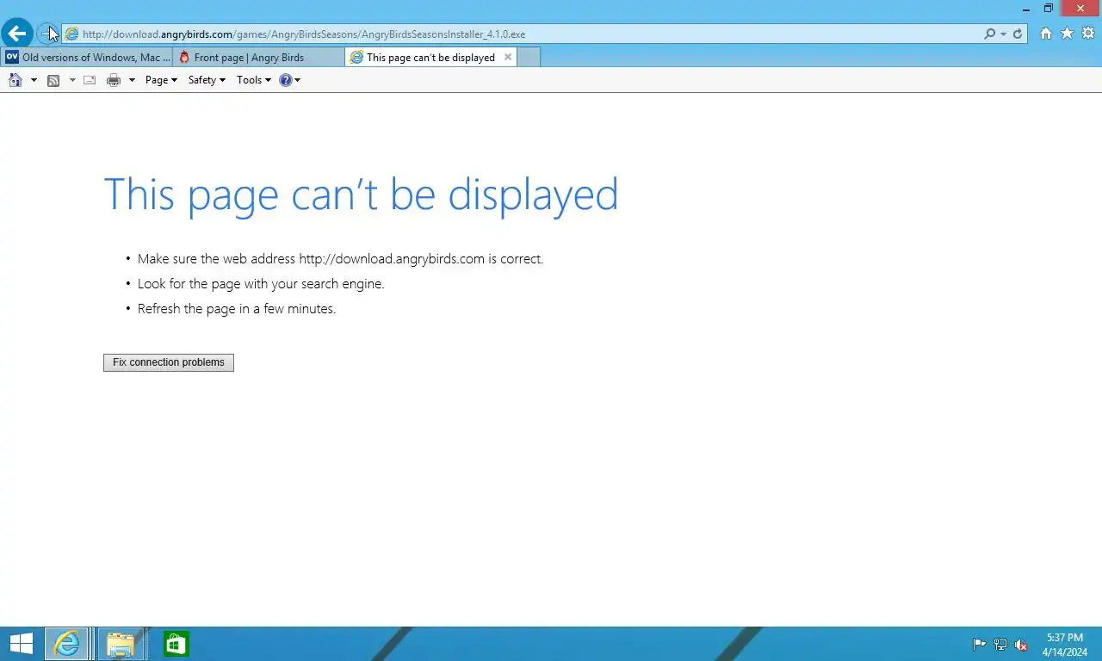Click the Action Center flag tray icon
This screenshot has height=661, width=1102.
979,645
